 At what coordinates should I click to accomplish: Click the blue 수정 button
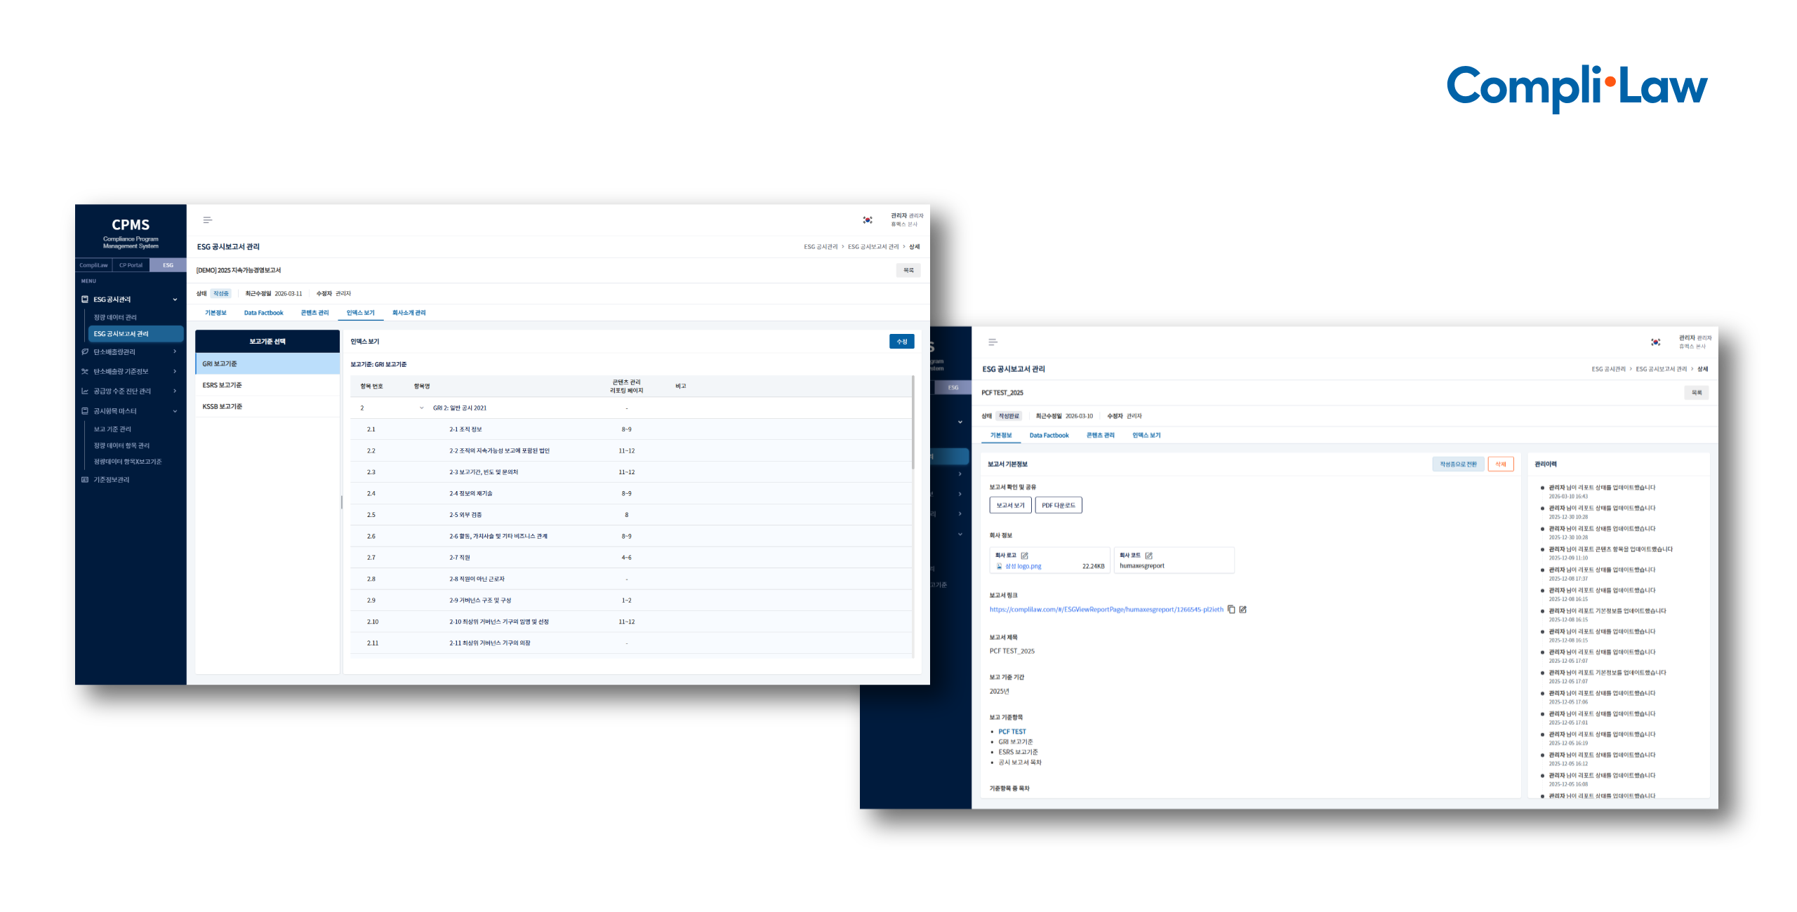point(901,342)
